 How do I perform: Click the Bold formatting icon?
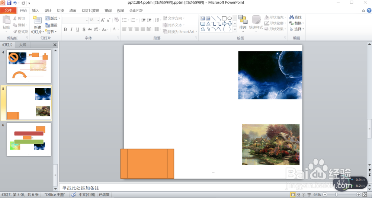pyautogui.click(x=65, y=29)
